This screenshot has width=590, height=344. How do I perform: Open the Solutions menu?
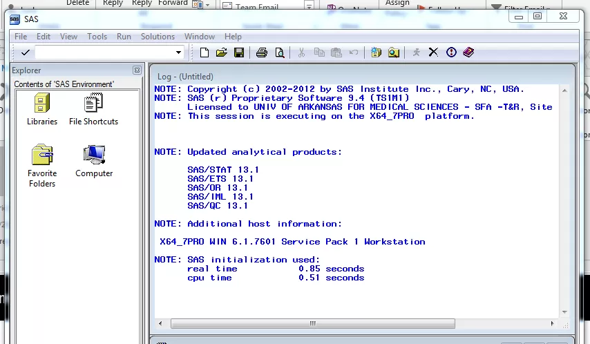point(158,37)
